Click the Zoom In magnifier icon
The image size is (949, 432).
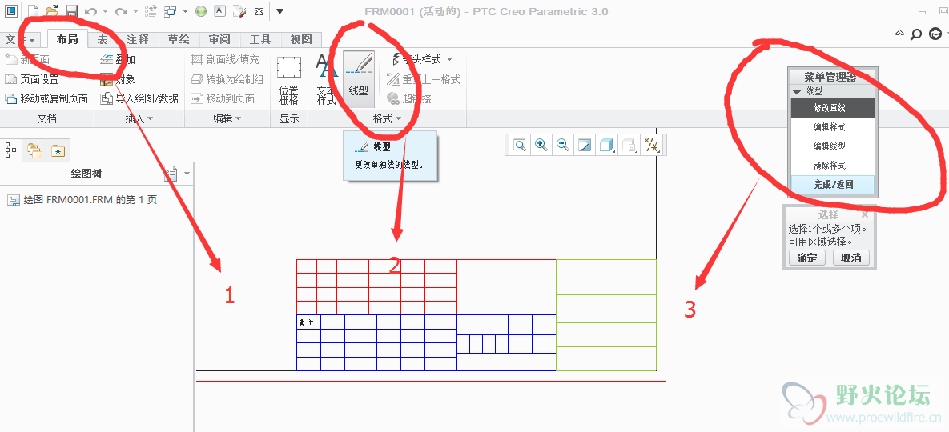tap(541, 145)
